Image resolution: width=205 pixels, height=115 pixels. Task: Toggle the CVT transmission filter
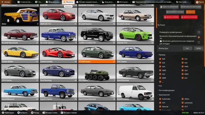click(160, 103)
